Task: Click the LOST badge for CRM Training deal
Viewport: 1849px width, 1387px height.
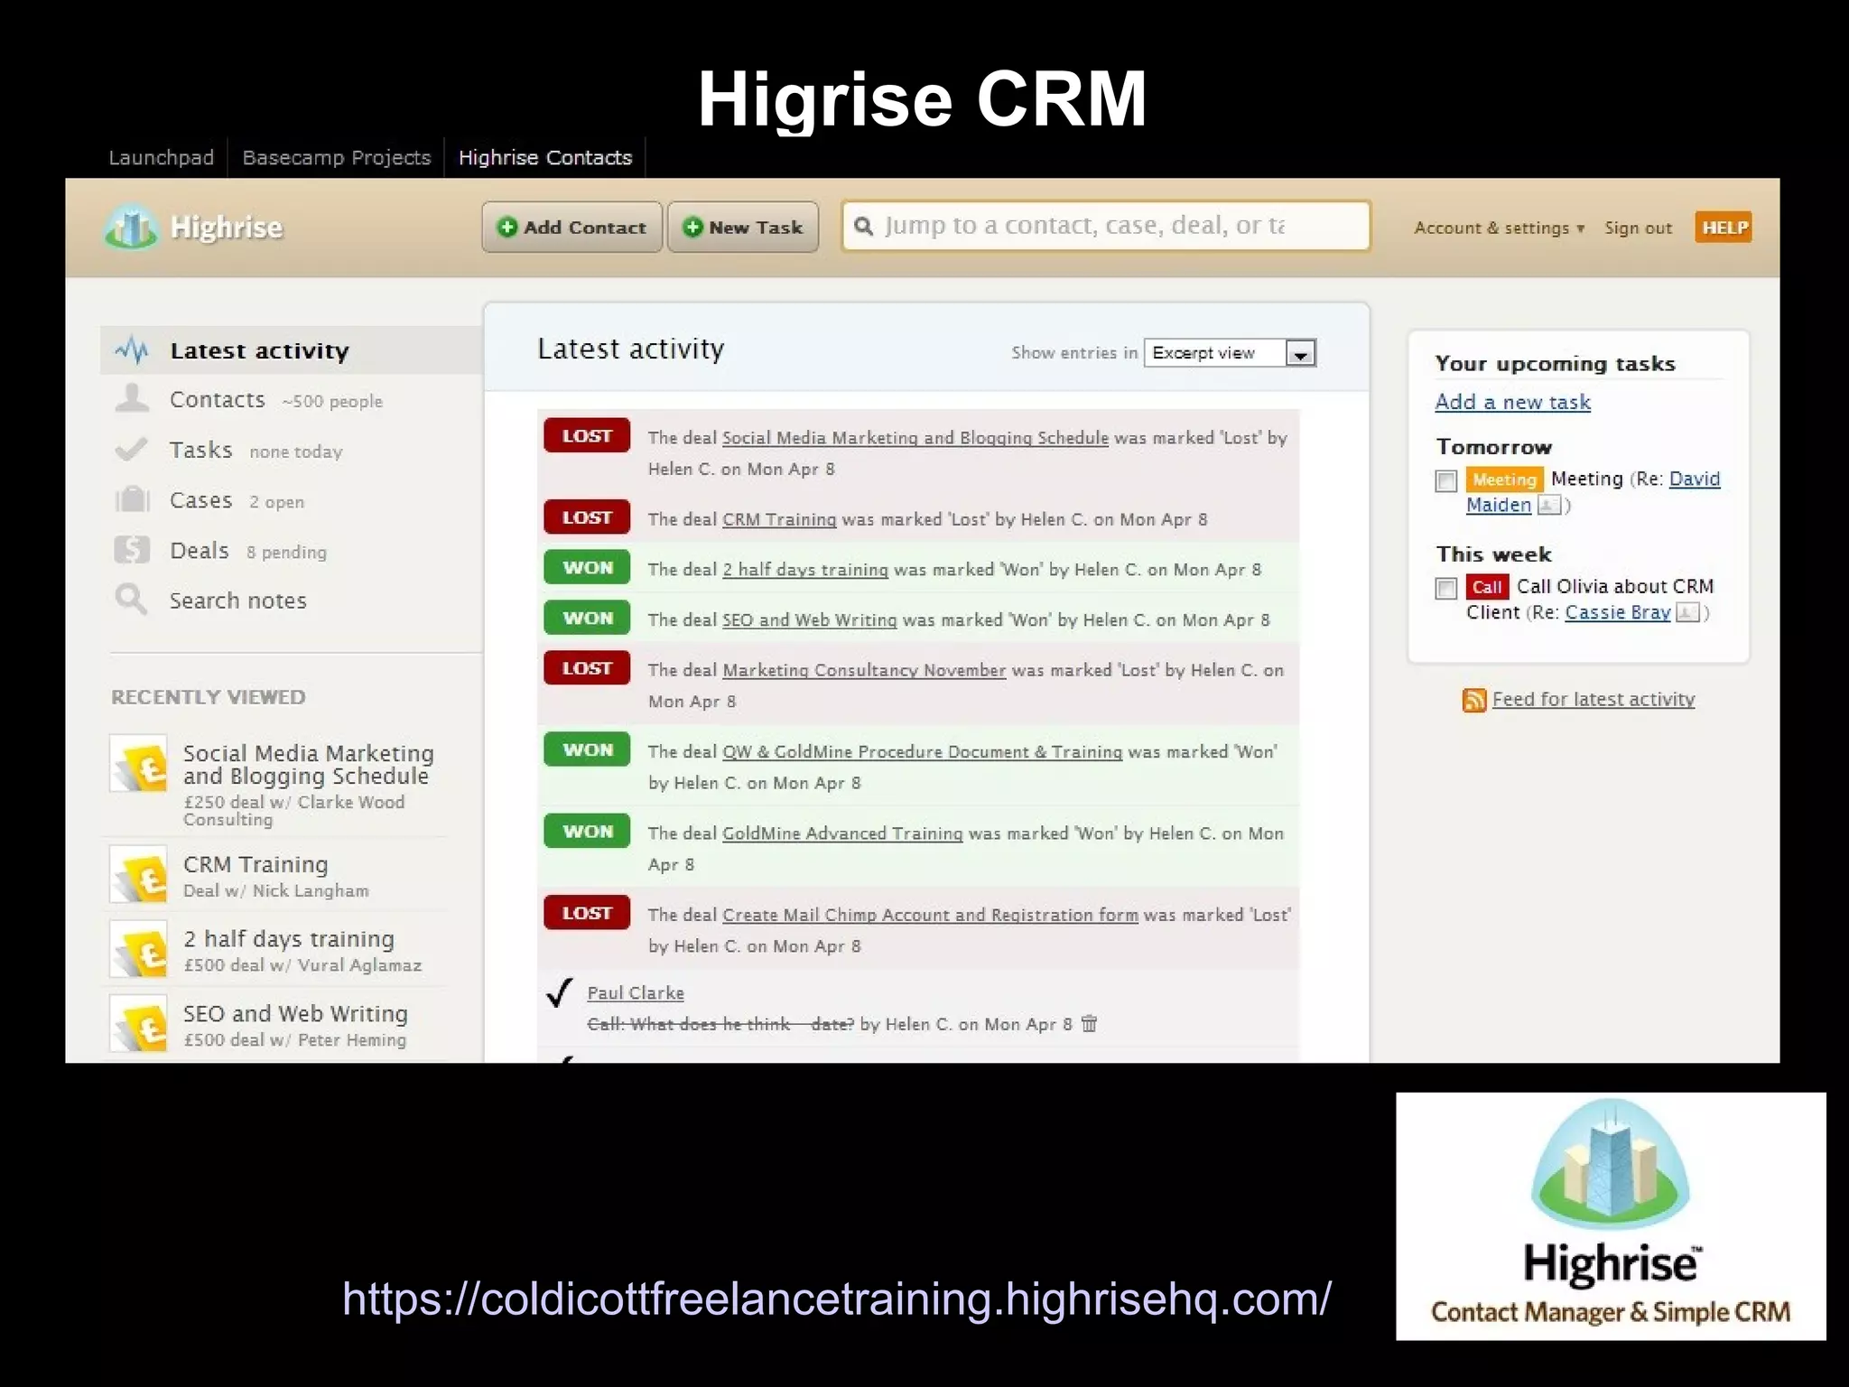Action: (x=587, y=517)
